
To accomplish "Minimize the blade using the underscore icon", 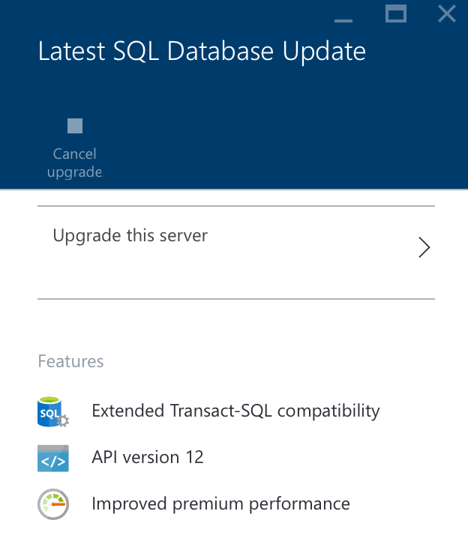I will (x=343, y=19).
